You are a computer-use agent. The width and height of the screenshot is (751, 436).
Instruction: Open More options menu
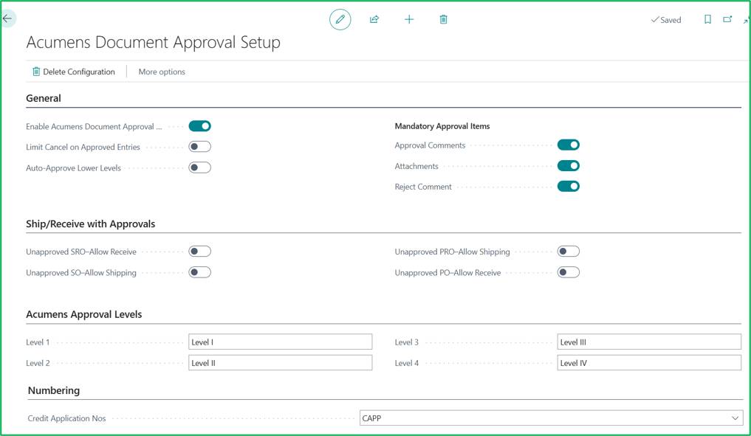coord(162,72)
